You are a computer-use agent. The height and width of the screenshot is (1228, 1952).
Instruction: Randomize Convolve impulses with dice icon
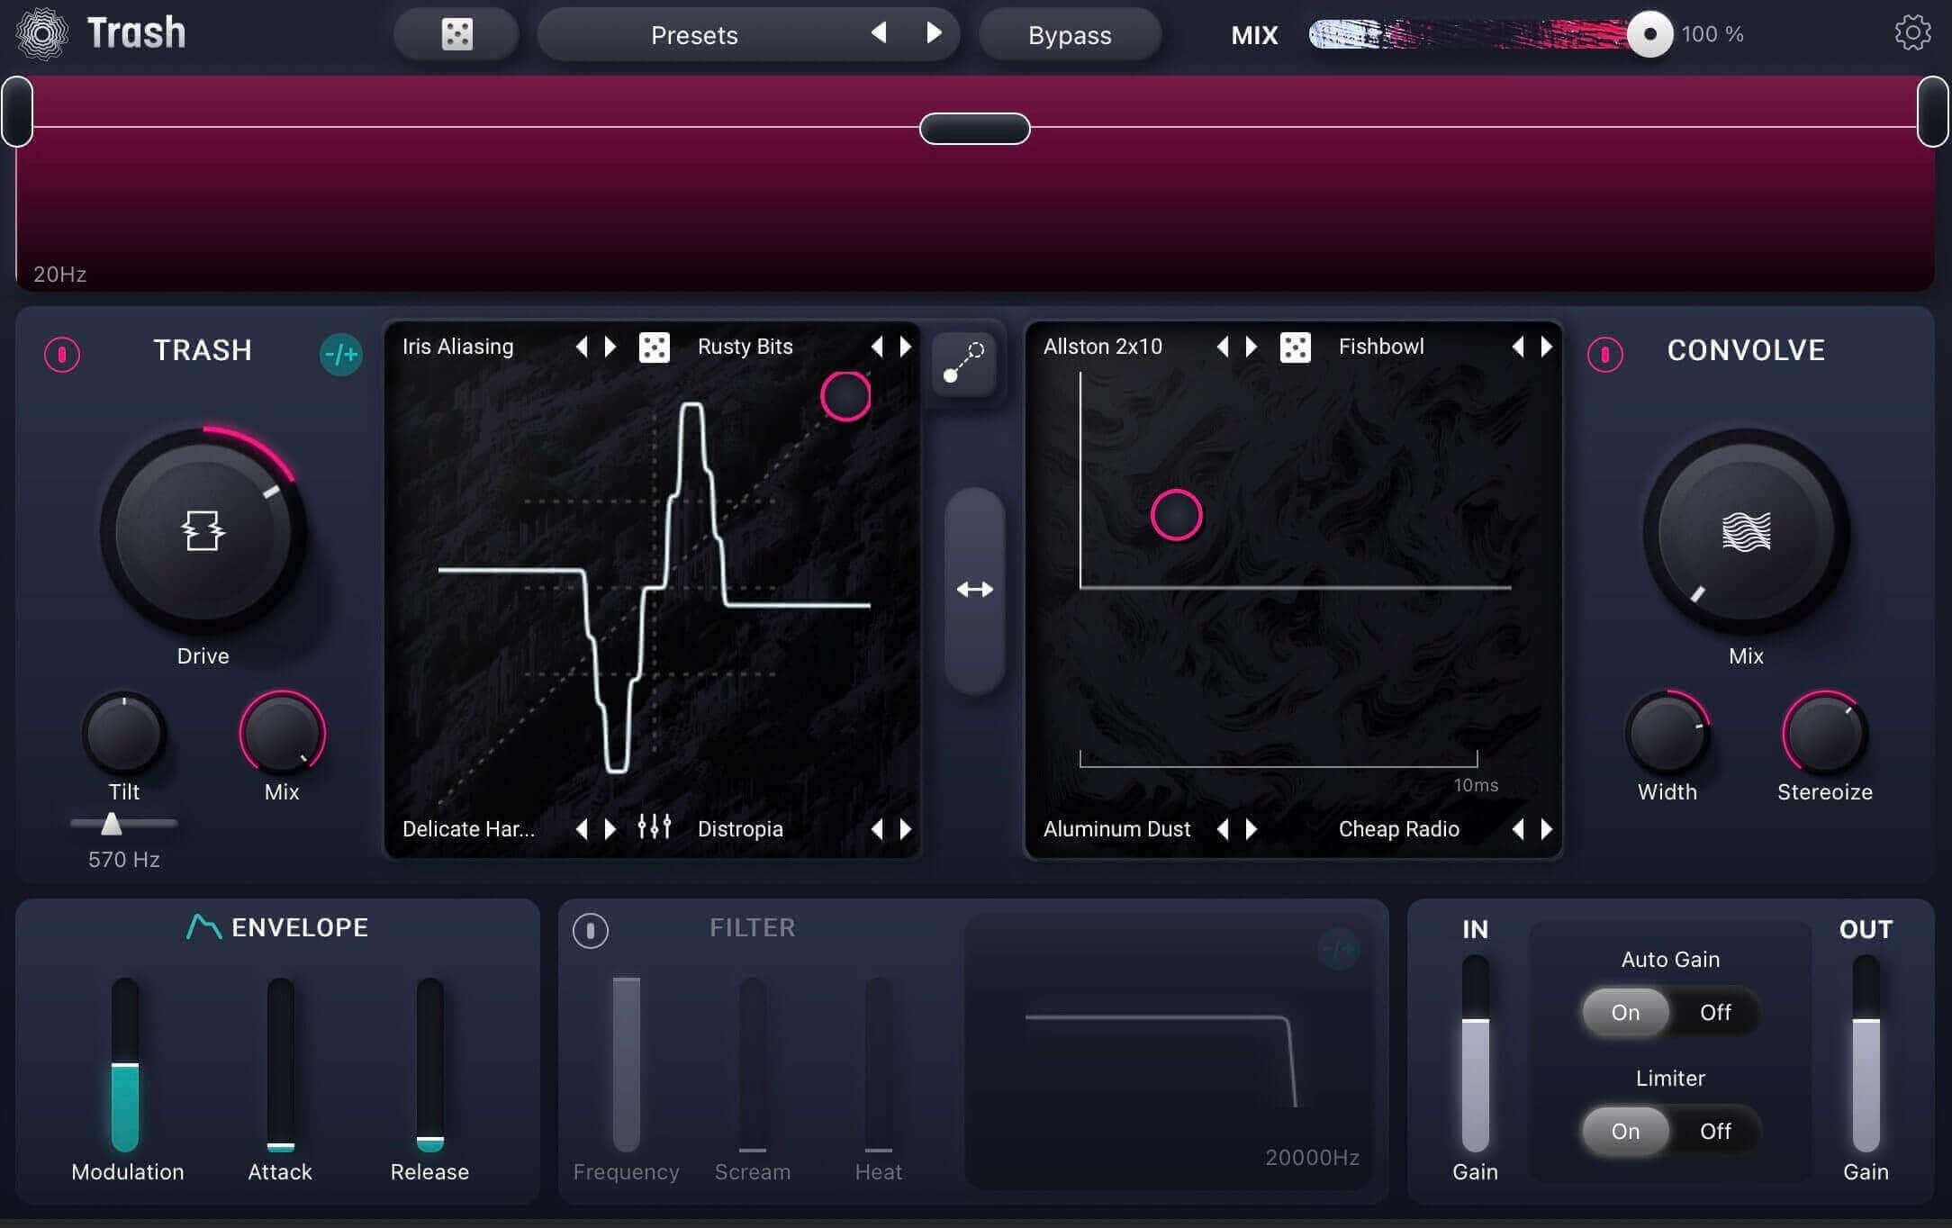[x=1296, y=348]
